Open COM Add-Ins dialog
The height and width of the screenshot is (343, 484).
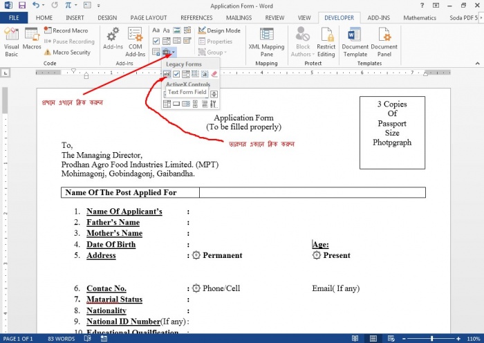coord(136,41)
